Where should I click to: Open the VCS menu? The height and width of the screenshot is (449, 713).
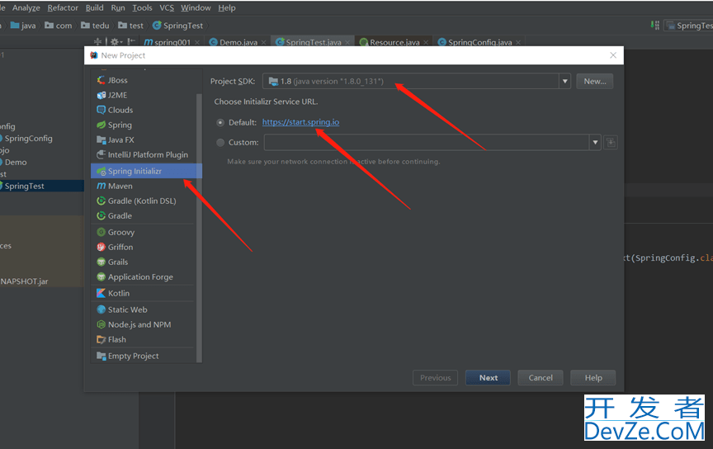click(x=167, y=7)
